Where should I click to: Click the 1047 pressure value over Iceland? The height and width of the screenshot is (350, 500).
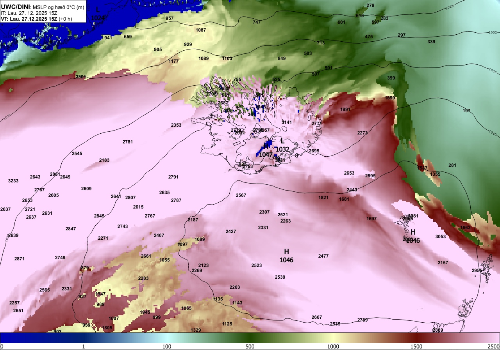[x=266, y=155]
